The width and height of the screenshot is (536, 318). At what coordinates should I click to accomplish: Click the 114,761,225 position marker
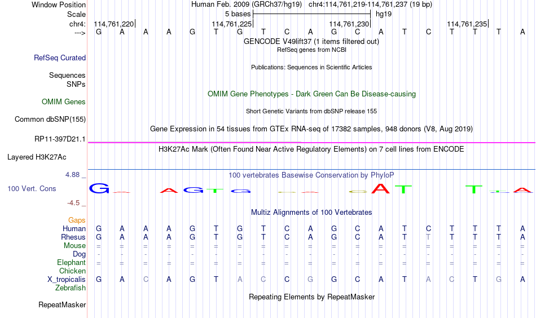[x=232, y=24]
